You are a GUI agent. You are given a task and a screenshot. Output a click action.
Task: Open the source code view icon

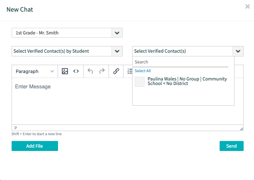76,71
